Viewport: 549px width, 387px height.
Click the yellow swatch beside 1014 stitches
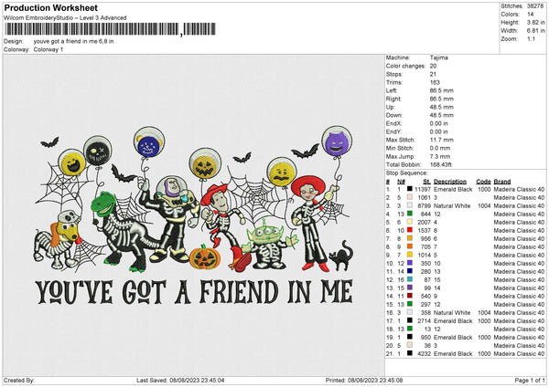click(x=409, y=255)
